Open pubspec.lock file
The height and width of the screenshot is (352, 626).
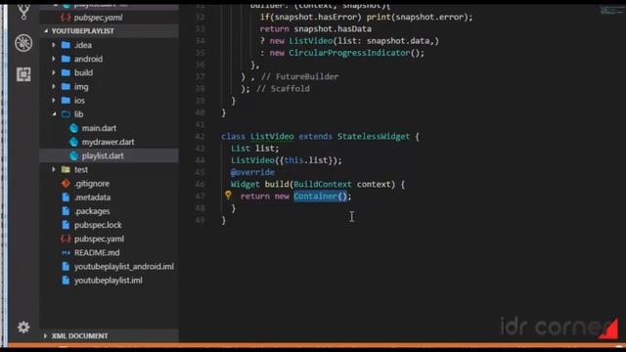[x=98, y=225]
